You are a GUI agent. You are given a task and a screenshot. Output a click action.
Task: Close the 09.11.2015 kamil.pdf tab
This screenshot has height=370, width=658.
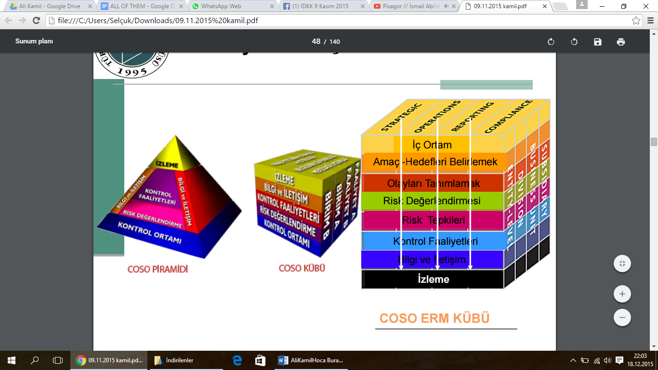545,7
